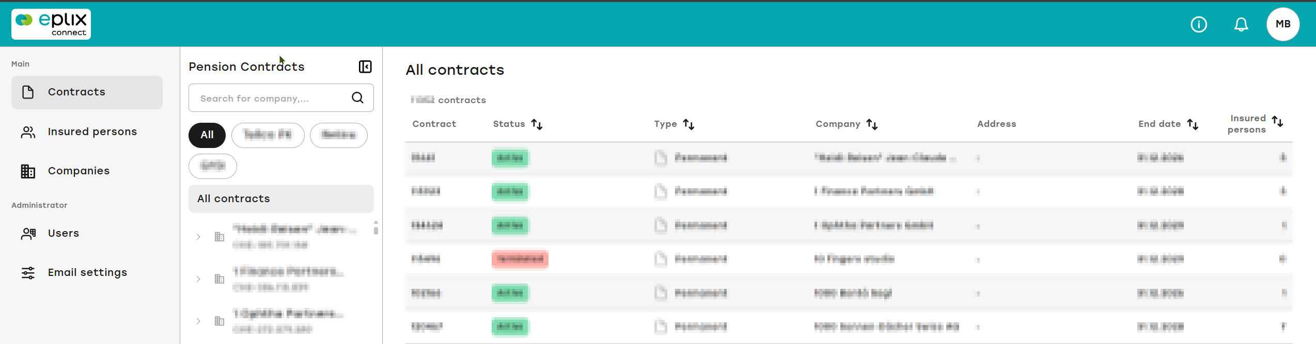Image resolution: width=1316 pixels, height=344 pixels.
Task: Open the info help icon
Action: [1199, 24]
